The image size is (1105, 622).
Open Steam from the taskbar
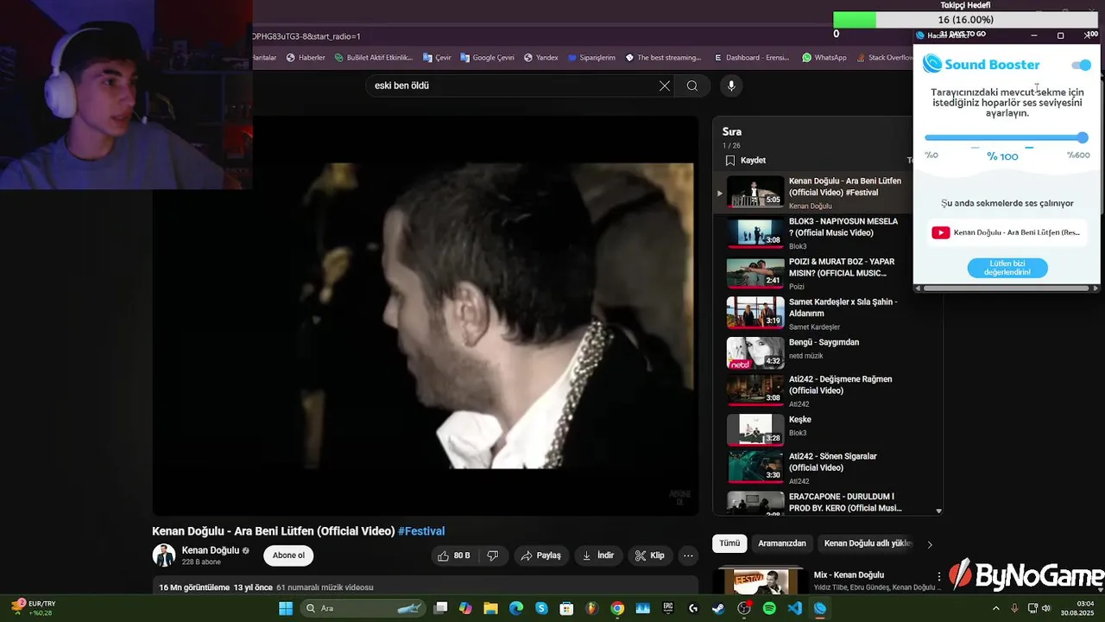coord(718,608)
